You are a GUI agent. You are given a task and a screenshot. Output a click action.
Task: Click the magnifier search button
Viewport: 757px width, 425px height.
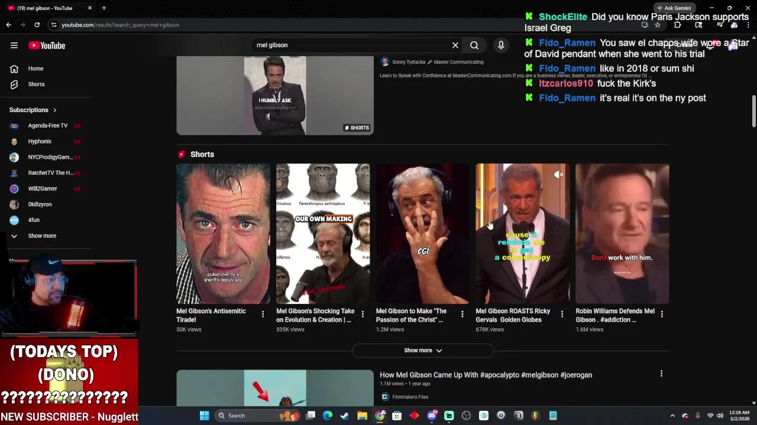coord(474,45)
